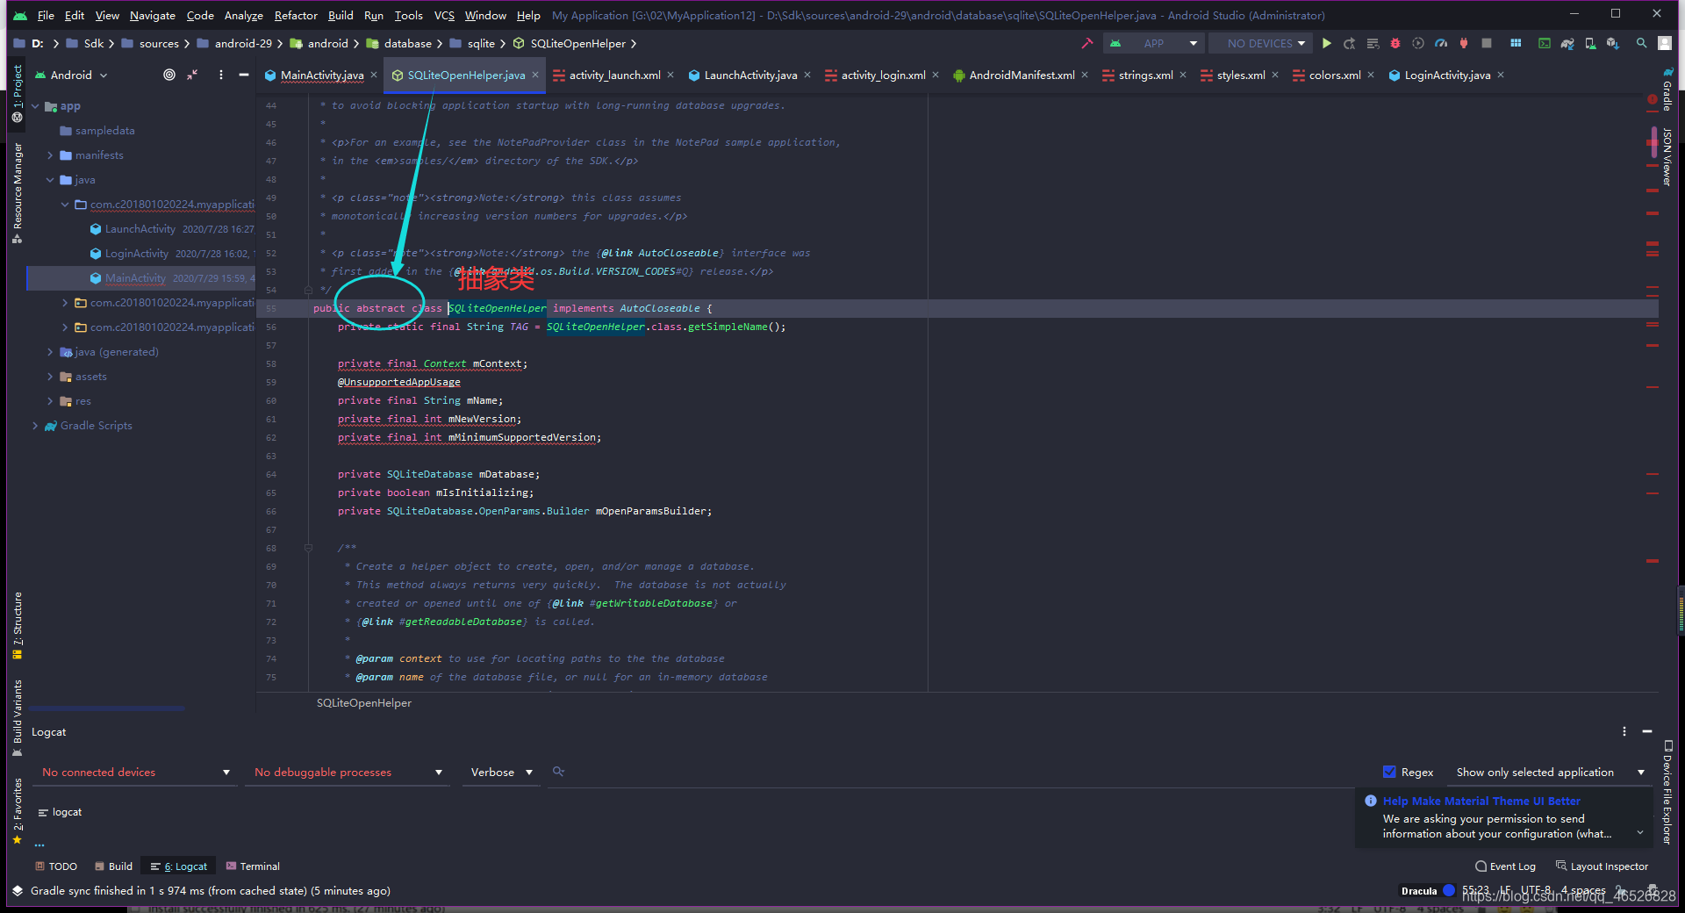Click Sync Project with Gradle Files icon

[x=1567, y=43]
